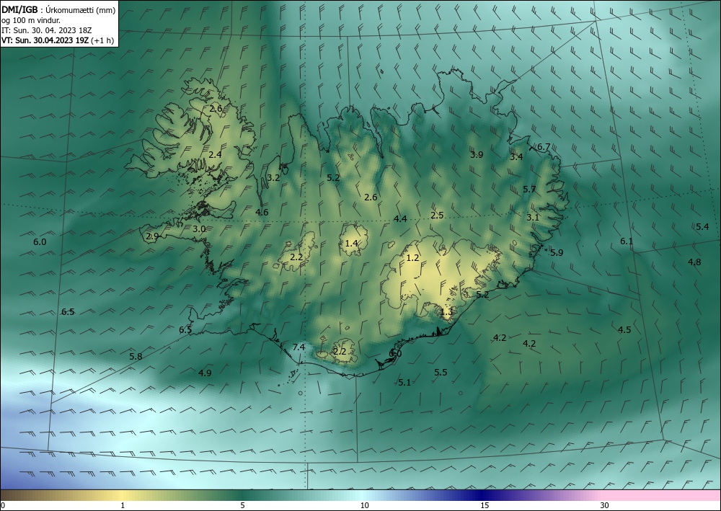The height and width of the screenshot is (511, 721).
Task: Select the 4.5 value in the southeast sea
Action: (624, 329)
